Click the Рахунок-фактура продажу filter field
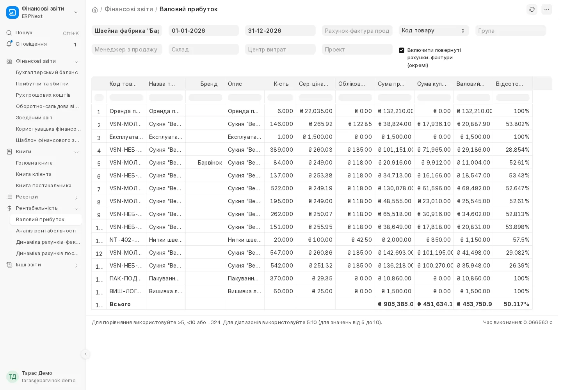 pos(357,30)
